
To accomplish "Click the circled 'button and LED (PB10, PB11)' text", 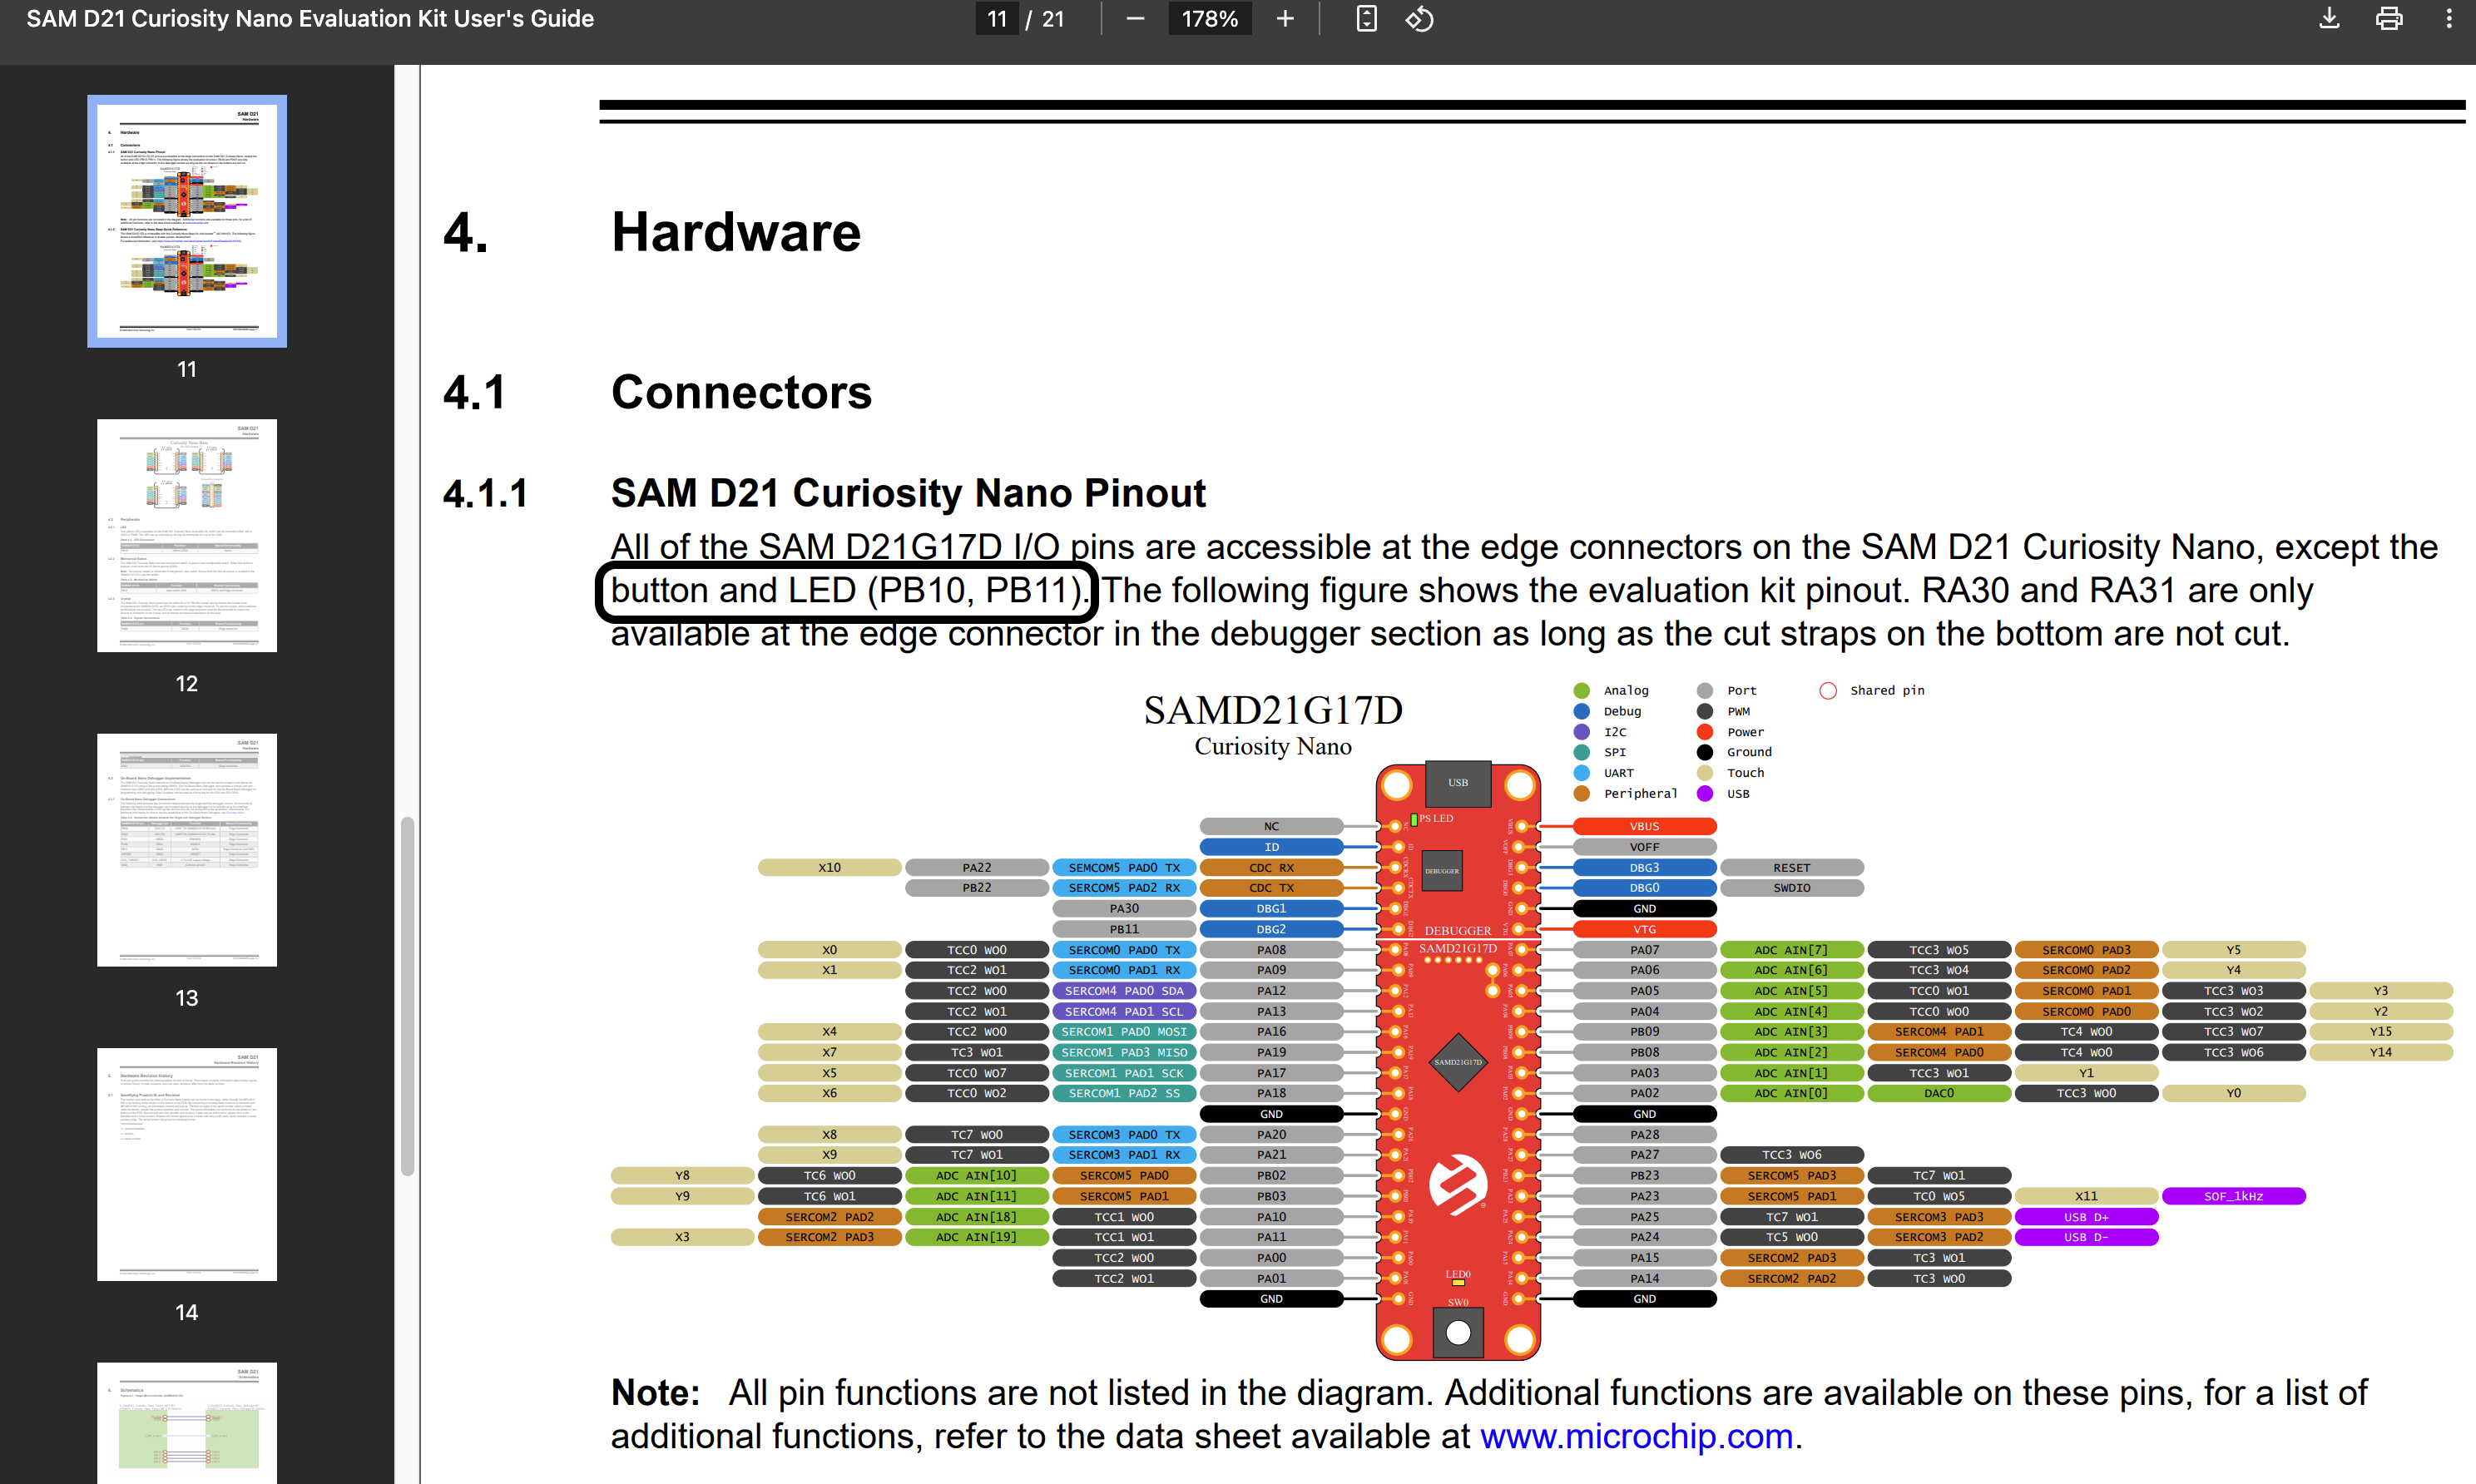I will point(846,590).
